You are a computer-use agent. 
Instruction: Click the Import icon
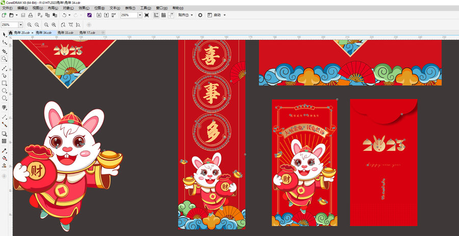point(99,15)
